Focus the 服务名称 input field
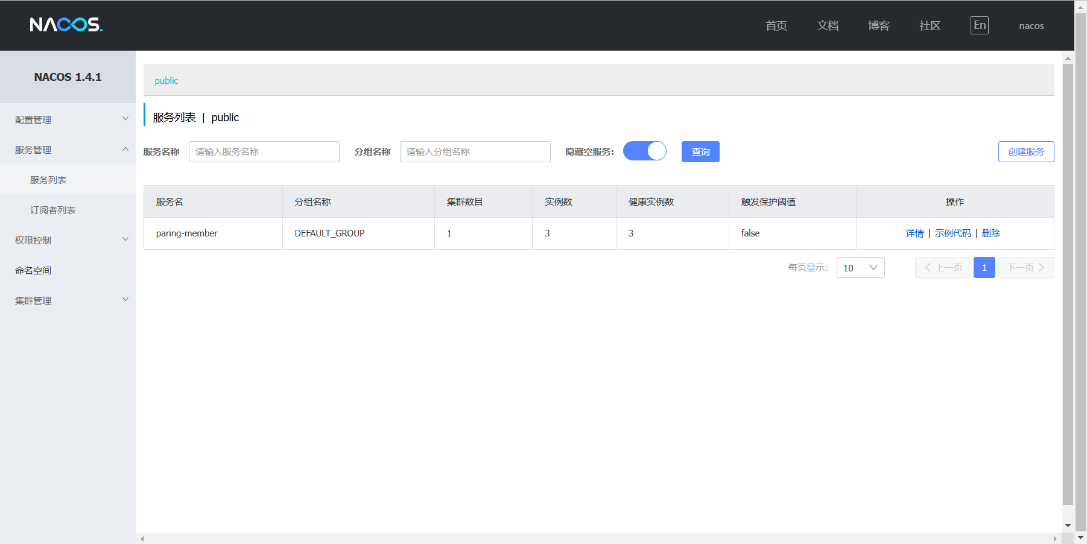The image size is (1087, 544). pos(264,151)
